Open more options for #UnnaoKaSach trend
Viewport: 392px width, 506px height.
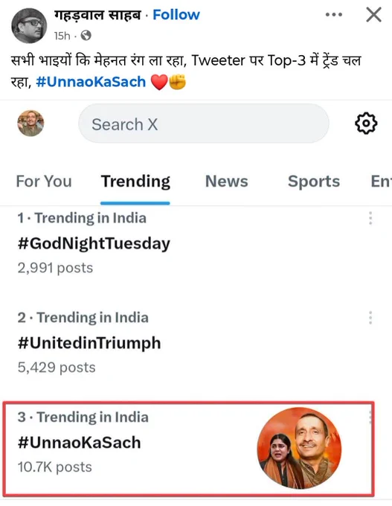(370, 417)
